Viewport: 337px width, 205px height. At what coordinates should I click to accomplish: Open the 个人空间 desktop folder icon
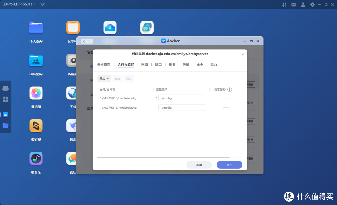(36, 28)
